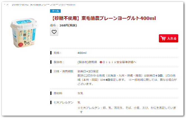Click the yogurt product thumbnail image
This screenshot has width=187, height=119.
[x=24, y=33]
